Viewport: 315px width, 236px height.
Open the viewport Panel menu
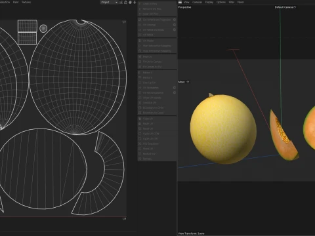240,2
